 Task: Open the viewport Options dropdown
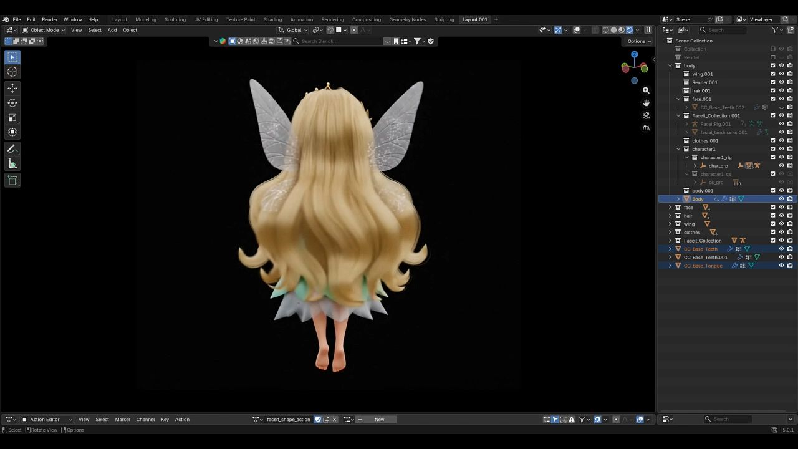click(x=639, y=41)
